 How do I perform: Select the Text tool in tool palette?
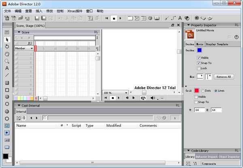pos(7,68)
